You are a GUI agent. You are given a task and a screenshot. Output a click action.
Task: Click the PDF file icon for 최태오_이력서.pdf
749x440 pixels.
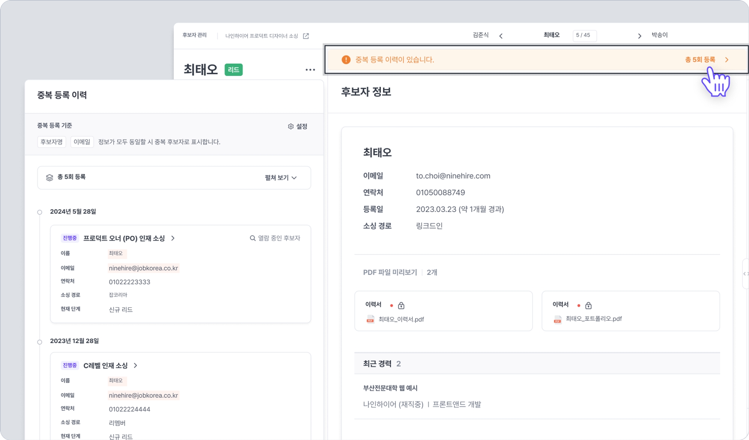[370, 320]
